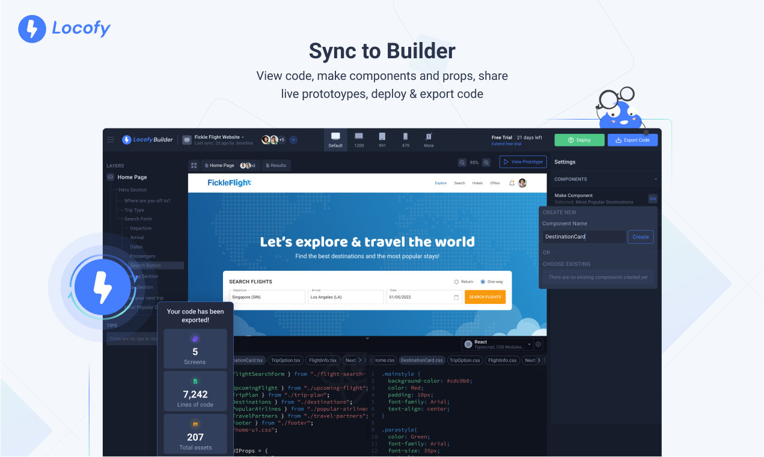Click the Arrival field Los Angeles (LA)
Image resolution: width=764 pixels, height=457 pixels.
(346, 297)
